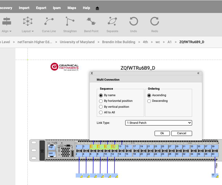Click the Redo icon
This screenshot has height=185, width=222.
pos(155,21)
